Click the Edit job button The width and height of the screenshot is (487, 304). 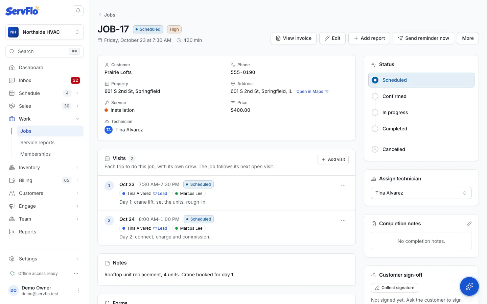coord(332,38)
